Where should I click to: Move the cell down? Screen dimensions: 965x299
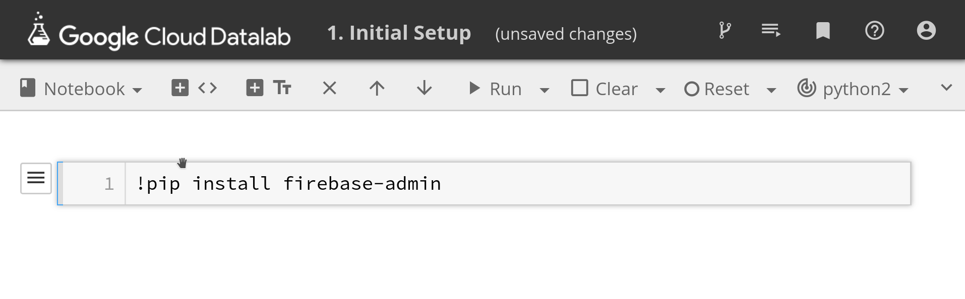(424, 88)
